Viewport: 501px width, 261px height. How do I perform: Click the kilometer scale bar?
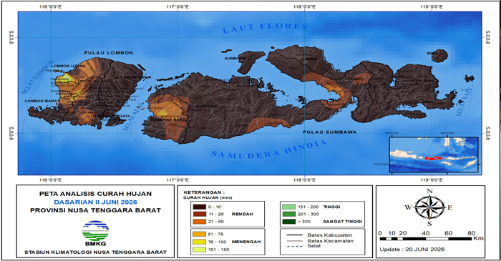(x=425, y=239)
